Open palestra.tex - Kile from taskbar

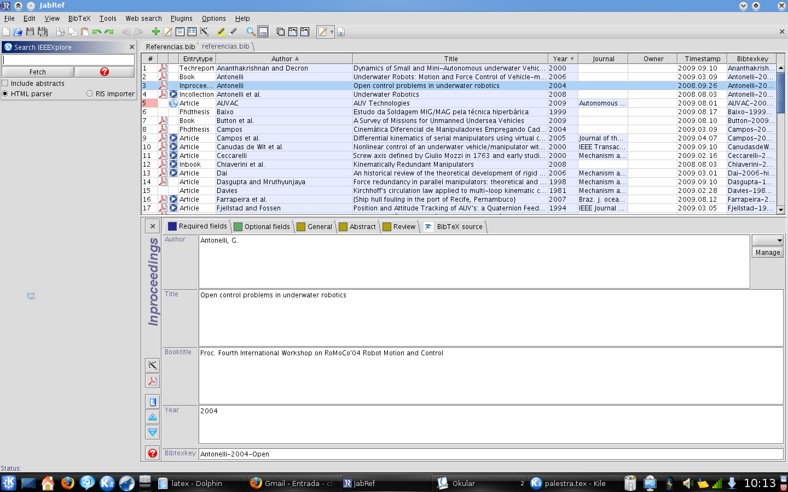[x=575, y=483]
